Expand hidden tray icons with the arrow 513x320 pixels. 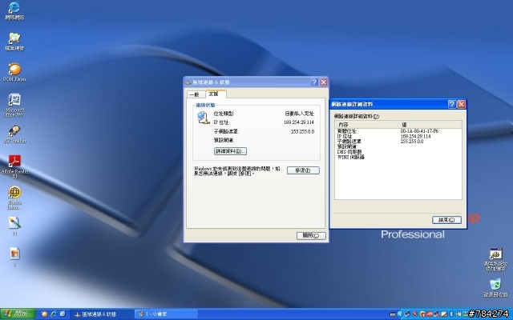click(400, 314)
